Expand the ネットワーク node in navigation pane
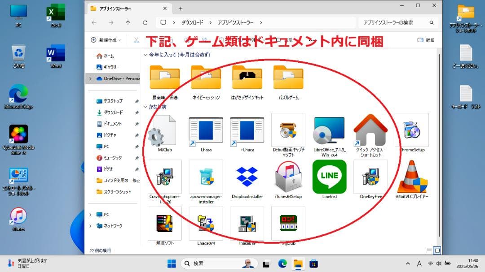Viewport: 485px width, 272px height. 90,226
